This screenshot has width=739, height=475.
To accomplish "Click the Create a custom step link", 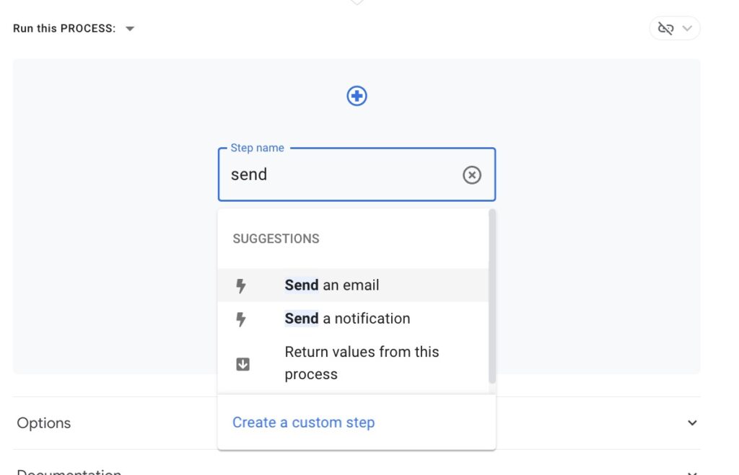I will coord(304,422).
